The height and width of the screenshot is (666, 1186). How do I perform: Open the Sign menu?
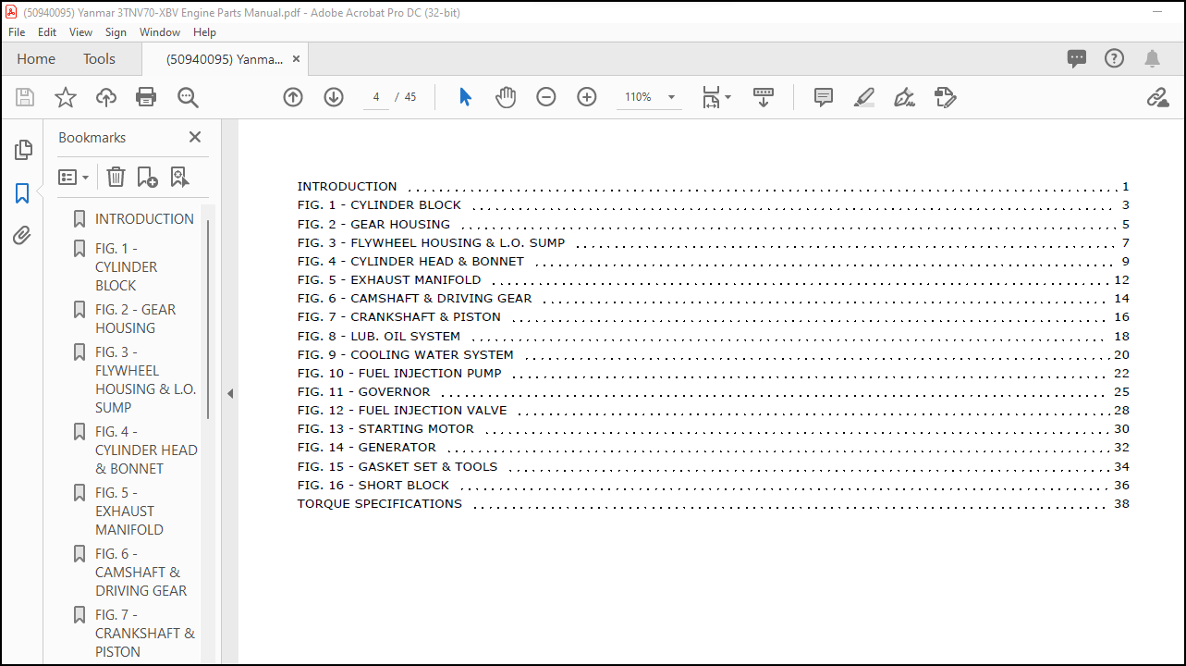pyautogui.click(x=116, y=31)
